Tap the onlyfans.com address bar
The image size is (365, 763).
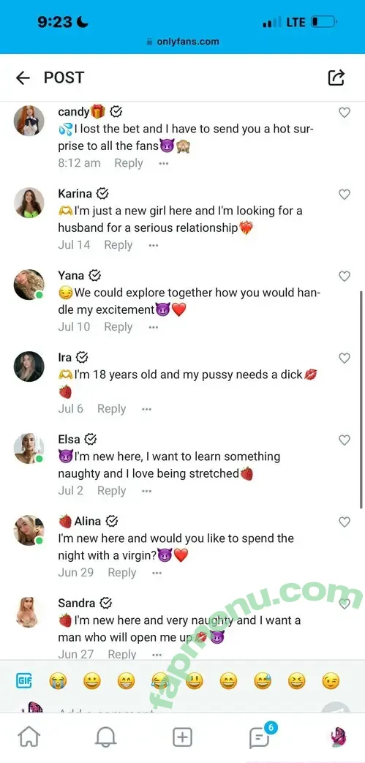pyautogui.click(x=183, y=42)
